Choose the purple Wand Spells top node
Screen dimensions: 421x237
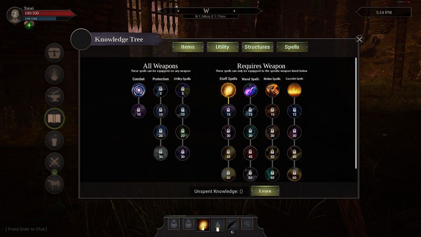coord(250,90)
